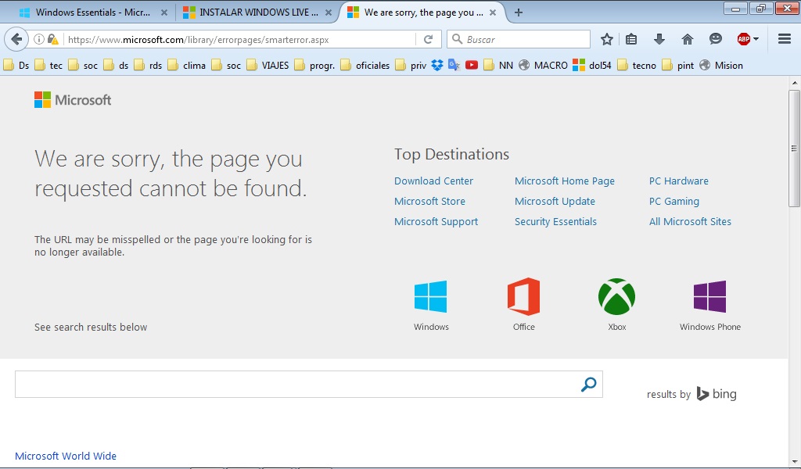Open the Firefox hamburger menu
801x469 pixels.
click(x=784, y=39)
